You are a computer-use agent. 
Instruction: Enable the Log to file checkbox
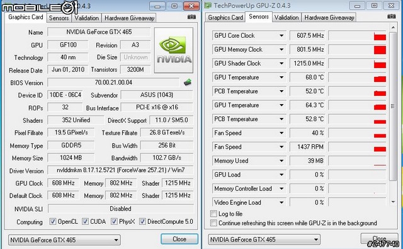point(213,214)
